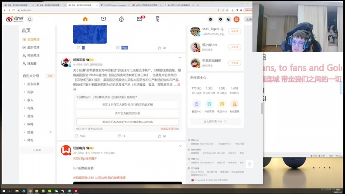Click the 新浪军事 avatar

click(x=66, y=62)
